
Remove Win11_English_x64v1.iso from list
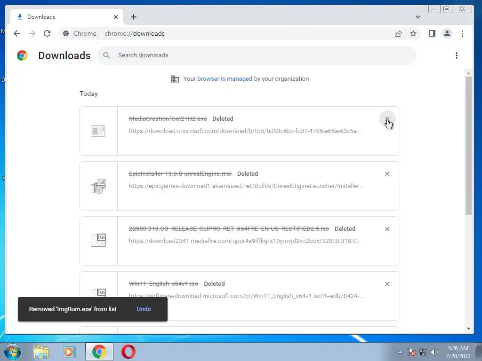(x=387, y=284)
